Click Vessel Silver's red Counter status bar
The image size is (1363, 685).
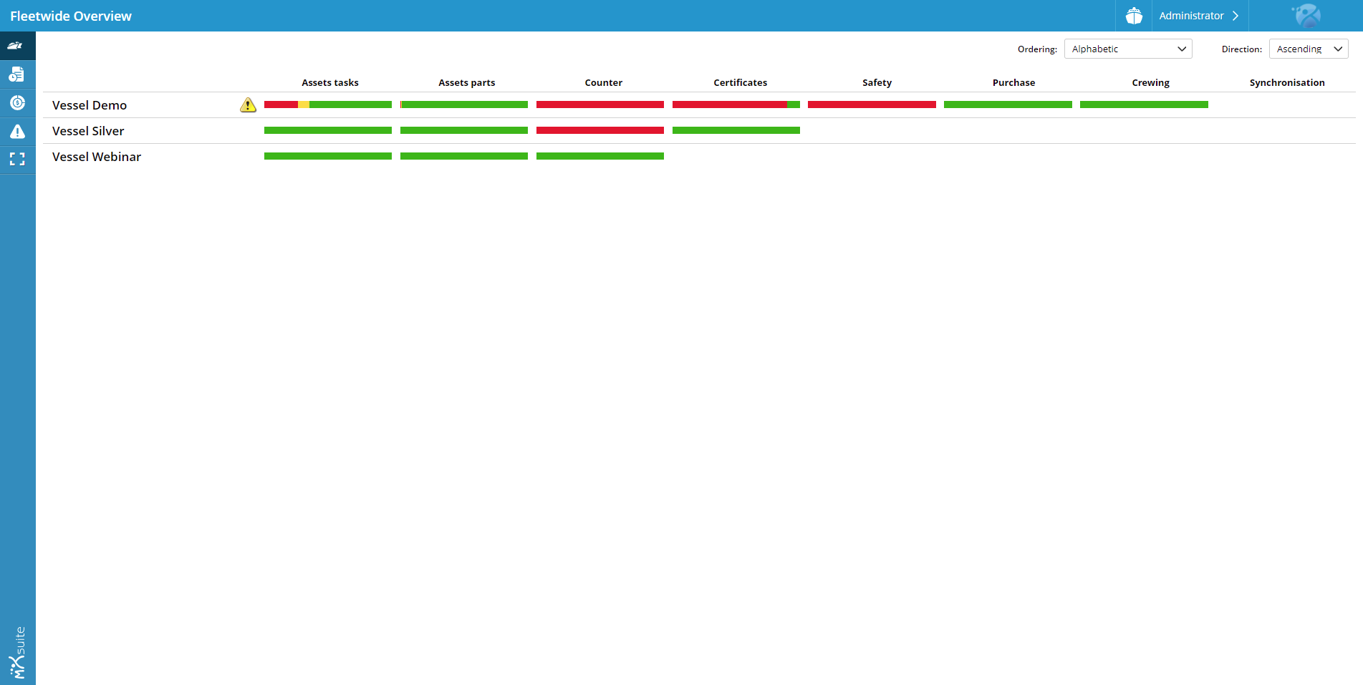pyautogui.click(x=600, y=130)
